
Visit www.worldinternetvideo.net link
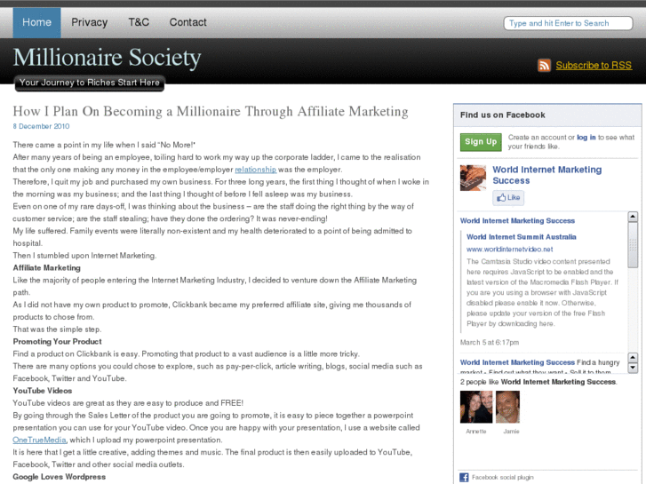coord(510,250)
